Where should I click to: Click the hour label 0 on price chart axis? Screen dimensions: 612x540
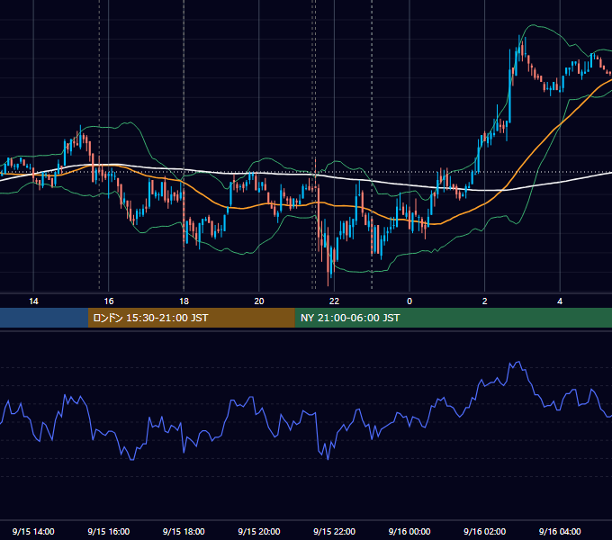pos(409,301)
